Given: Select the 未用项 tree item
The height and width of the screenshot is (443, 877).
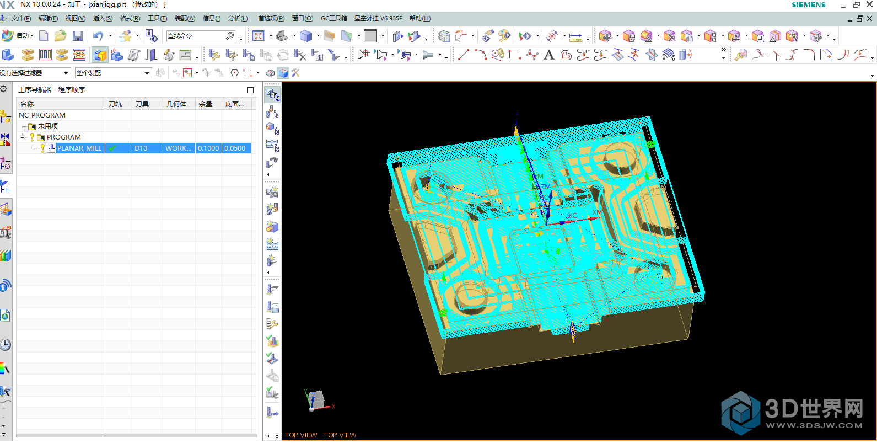Looking at the screenshot, I should coord(48,126).
